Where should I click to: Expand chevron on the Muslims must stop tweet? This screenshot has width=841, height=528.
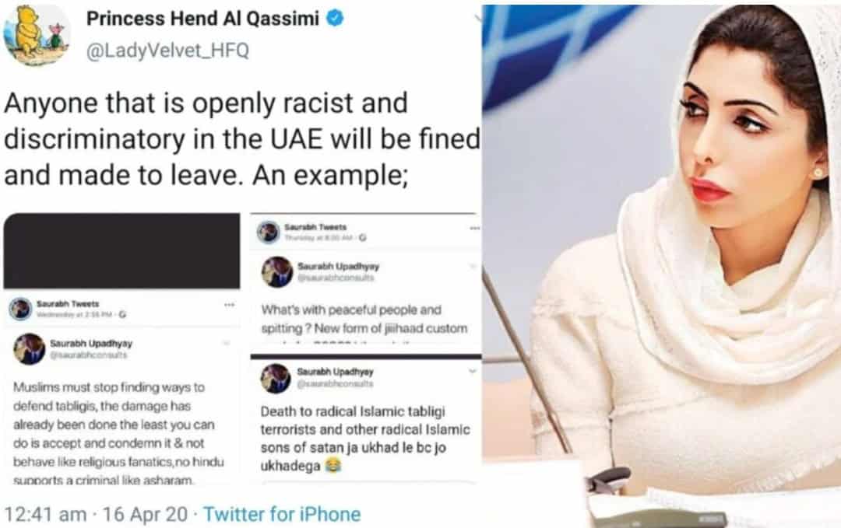[227, 343]
